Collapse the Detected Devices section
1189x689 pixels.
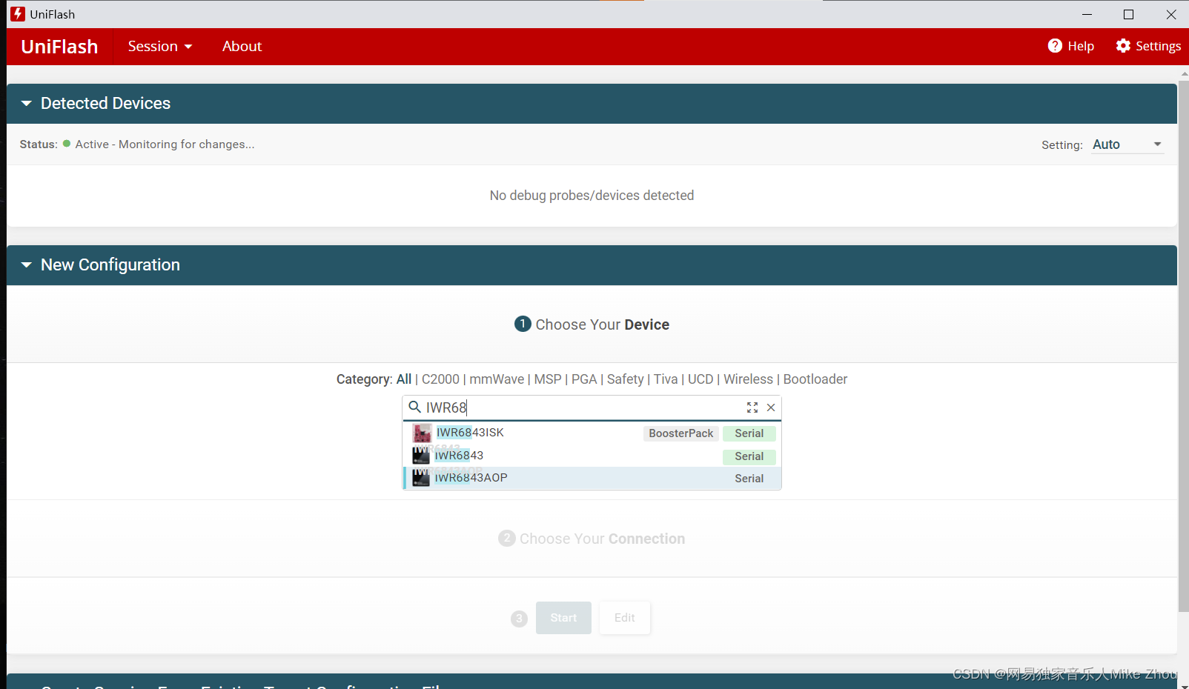(x=27, y=104)
